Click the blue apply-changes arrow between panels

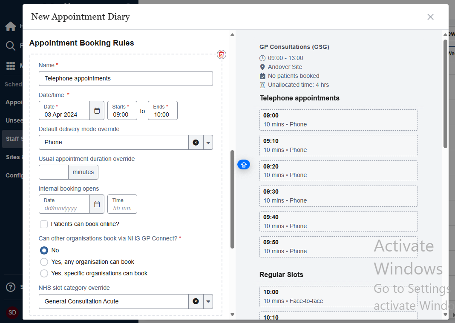pyautogui.click(x=244, y=164)
